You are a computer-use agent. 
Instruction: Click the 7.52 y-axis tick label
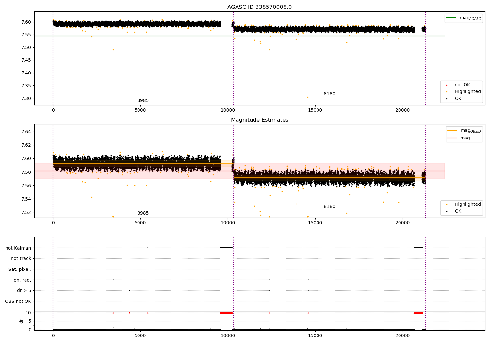pyautogui.click(x=27, y=212)
